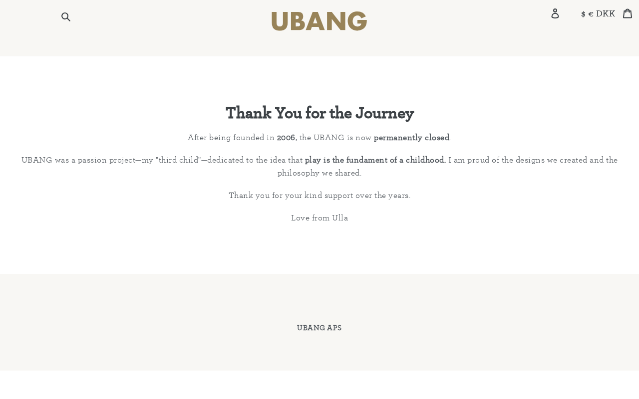The width and height of the screenshot is (639, 399).
Task: Click "Thank you for your kind support" line
Action: [319, 196]
